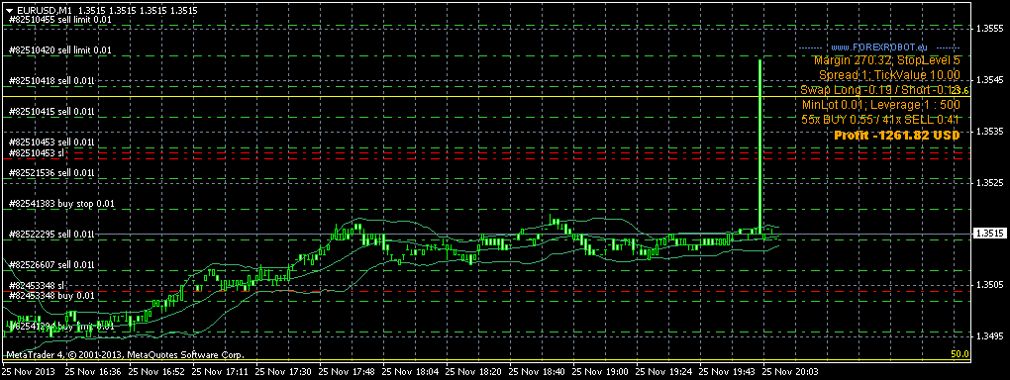Select order label #82510453 sell 0.01
Screen dimensions: 1010x380
click(50, 142)
